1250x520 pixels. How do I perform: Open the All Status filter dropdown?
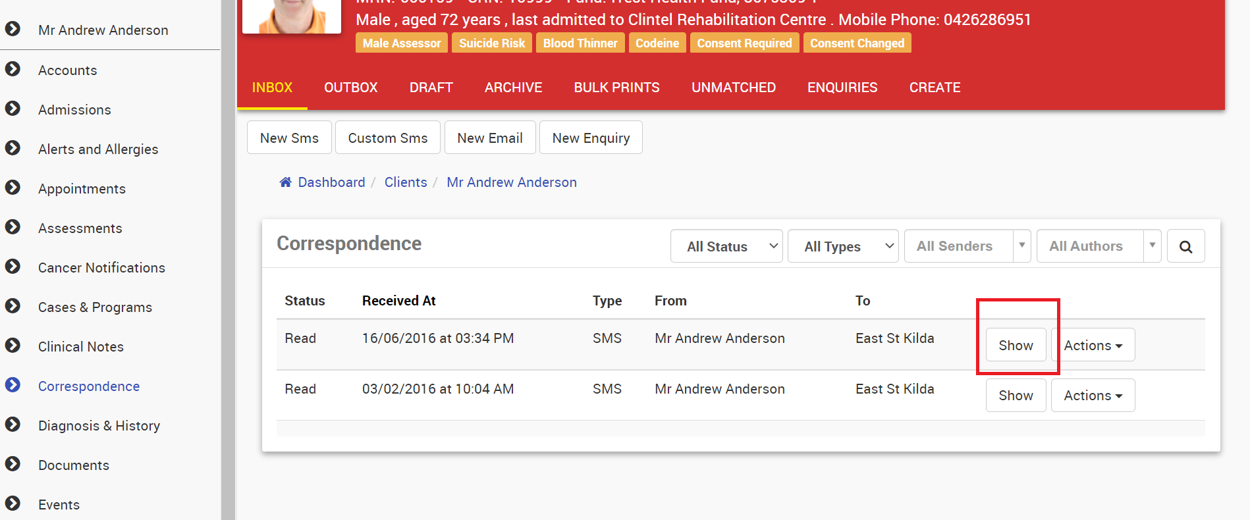[x=726, y=246]
